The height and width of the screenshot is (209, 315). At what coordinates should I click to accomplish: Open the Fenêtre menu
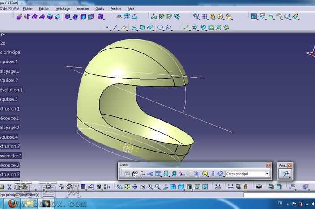(116, 8)
